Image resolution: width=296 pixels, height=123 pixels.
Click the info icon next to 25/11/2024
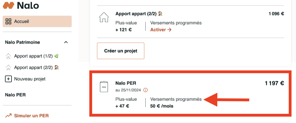145,90
